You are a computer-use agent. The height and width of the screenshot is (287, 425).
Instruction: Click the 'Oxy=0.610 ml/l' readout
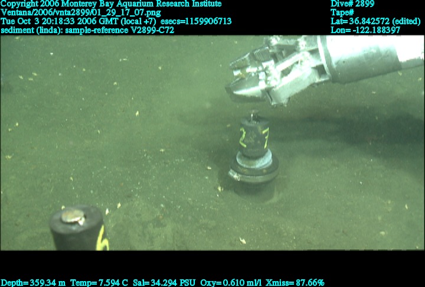click(231, 283)
